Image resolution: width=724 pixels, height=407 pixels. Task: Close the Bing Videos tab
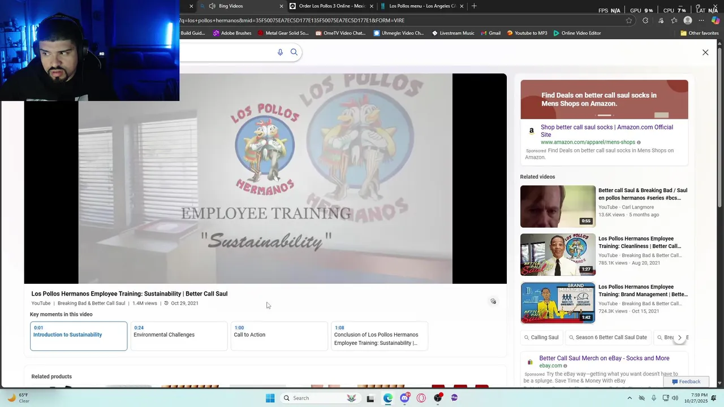[x=281, y=6]
